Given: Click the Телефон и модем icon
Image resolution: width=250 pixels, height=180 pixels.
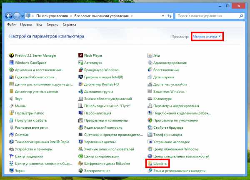Looking at the screenshot, I should 150,135.
